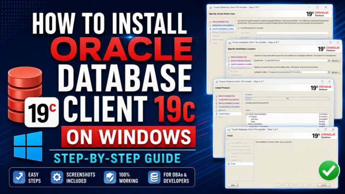345x194 pixels.
Task: Click the 100% Working shield icon
Action: coord(110,177)
